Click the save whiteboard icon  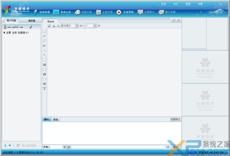[x=49, y=26]
